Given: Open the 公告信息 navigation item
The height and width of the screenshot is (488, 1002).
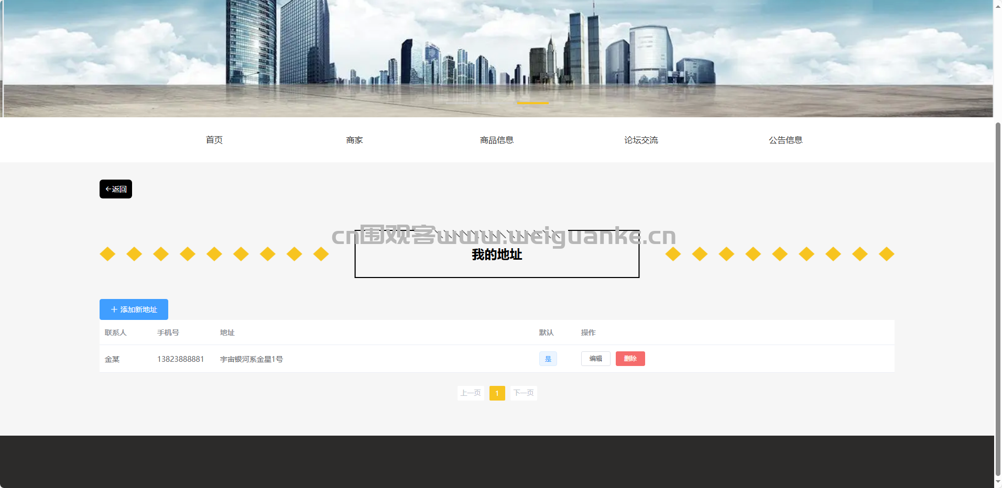Looking at the screenshot, I should [x=785, y=140].
